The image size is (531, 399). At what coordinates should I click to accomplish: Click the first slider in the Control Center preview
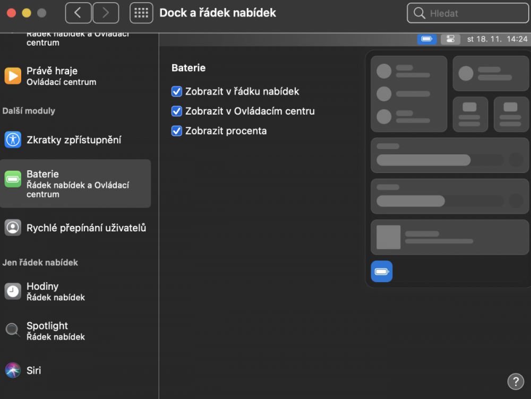click(440, 160)
